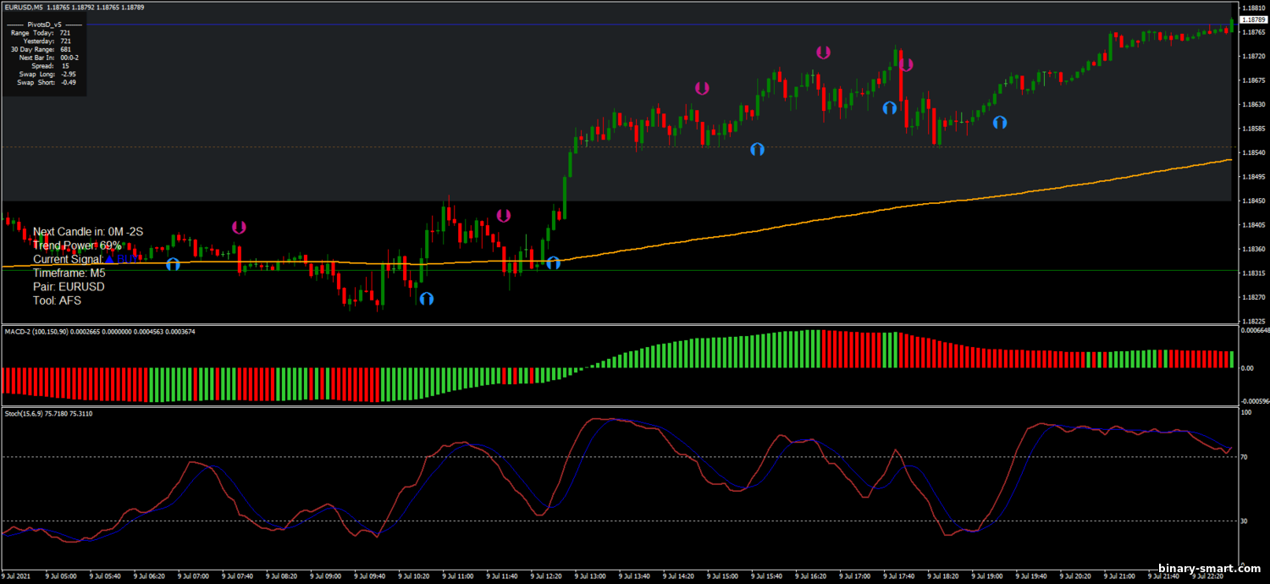Screen dimensions: 1270x584
Task: Click the blue buy arrow near 06:40
Action: click(x=174, y=263)
